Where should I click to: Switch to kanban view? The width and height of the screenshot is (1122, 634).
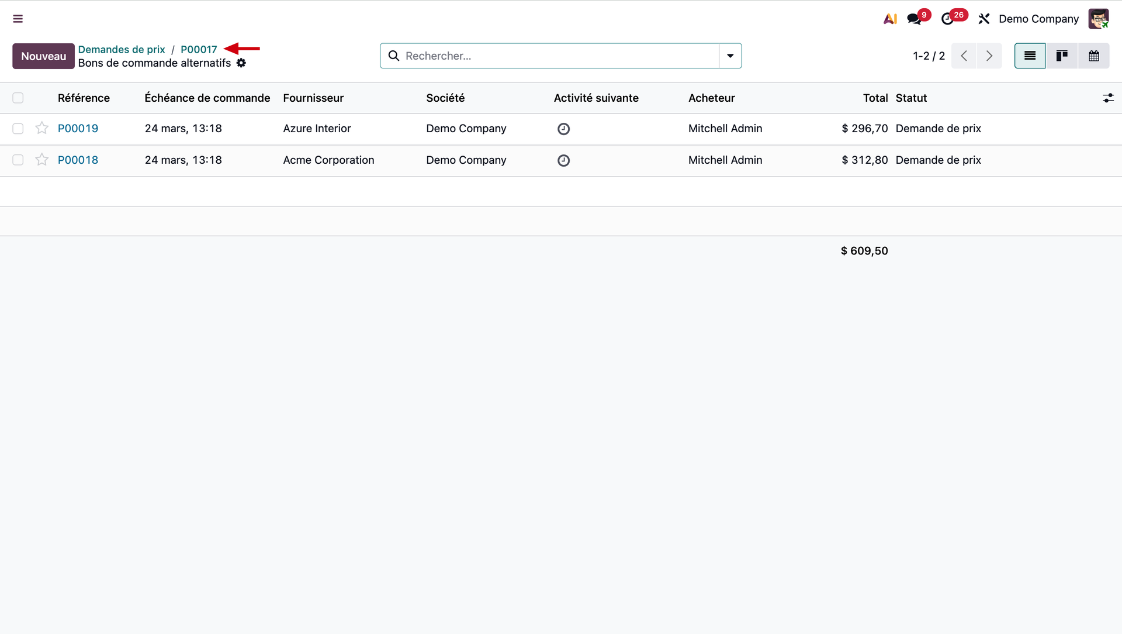coord(1062,56)
